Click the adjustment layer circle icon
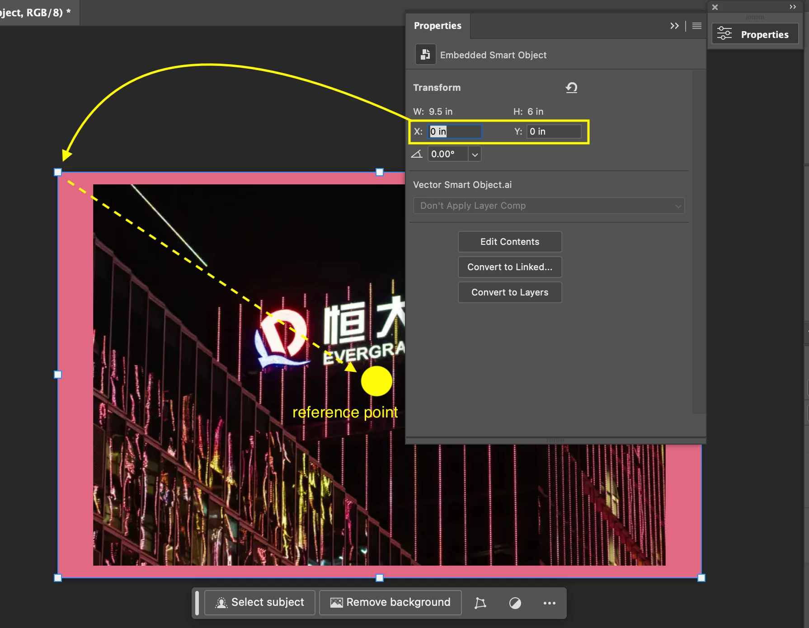 click(x=515, y=603)
